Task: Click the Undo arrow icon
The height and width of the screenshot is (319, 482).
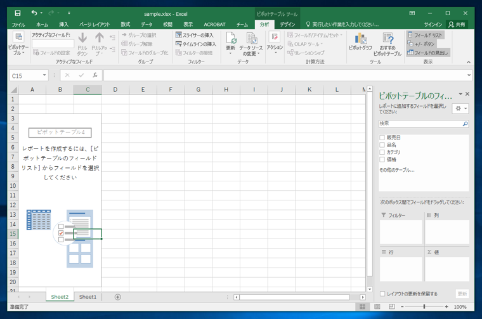Action: [34, 13]
